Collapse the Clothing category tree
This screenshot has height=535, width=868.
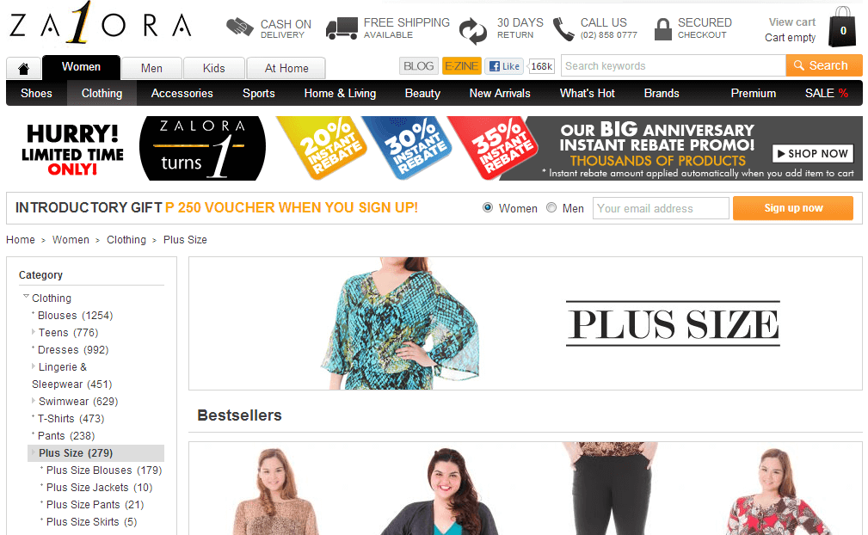26,297
